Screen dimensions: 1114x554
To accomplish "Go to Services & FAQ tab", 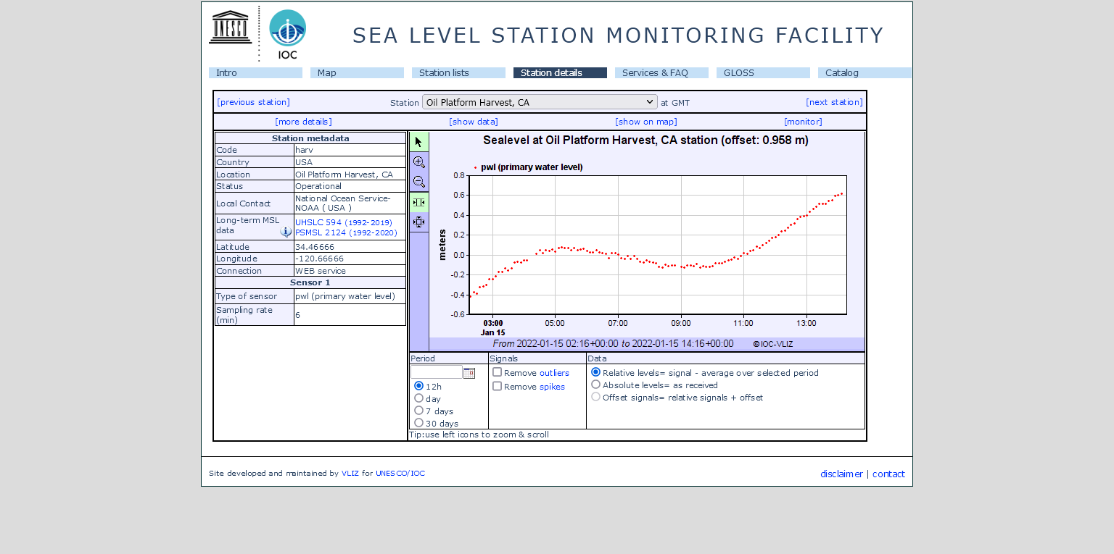I will point(661,73).
